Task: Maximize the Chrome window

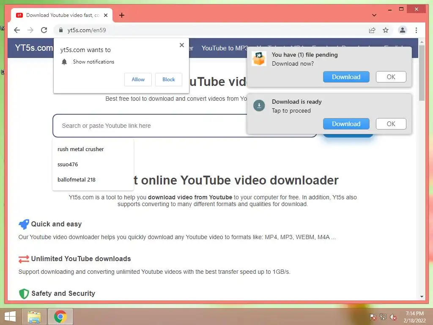Action: pyautogui.click(x=401, y=9)
